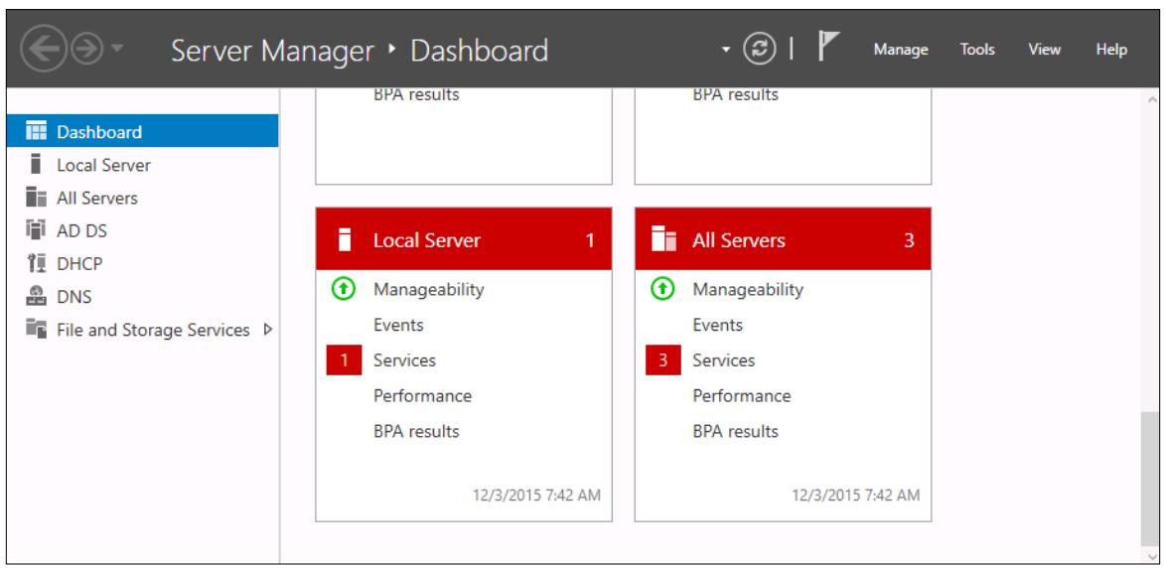Click red Services badge 1 in Local Server
This screenshot has height=569, width=1164.
click(344, 360)
